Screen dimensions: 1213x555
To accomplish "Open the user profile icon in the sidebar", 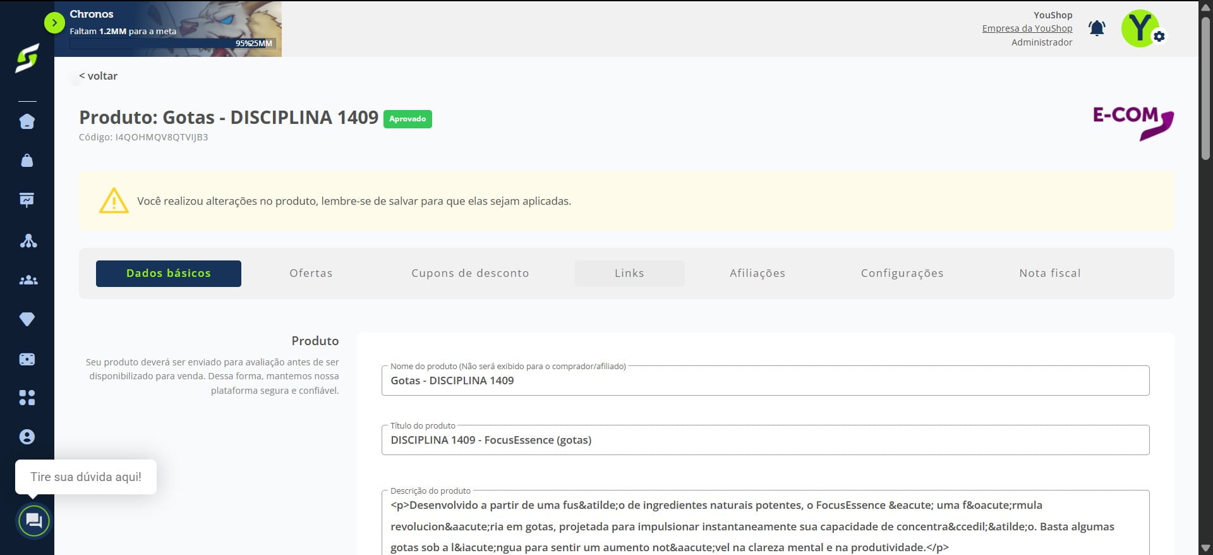I will [x=27, y=437].
